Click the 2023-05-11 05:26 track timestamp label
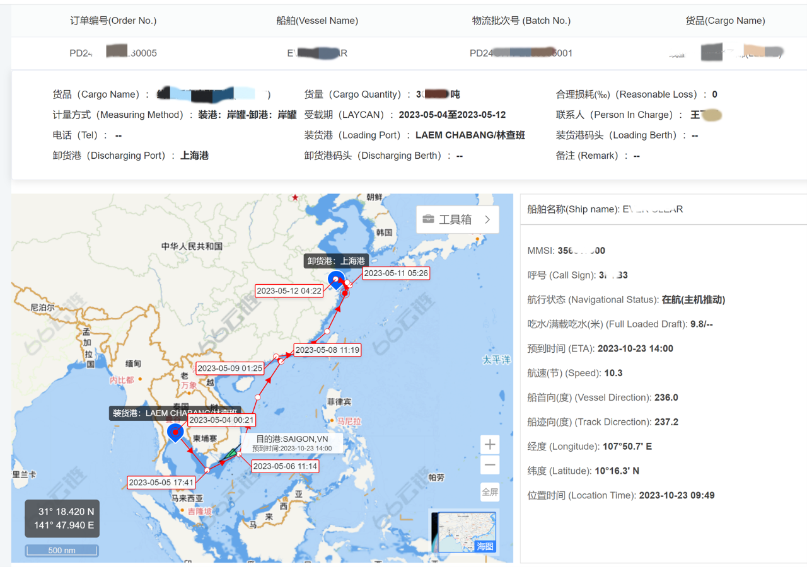807x567 pixels. click(x=396, y=273)
